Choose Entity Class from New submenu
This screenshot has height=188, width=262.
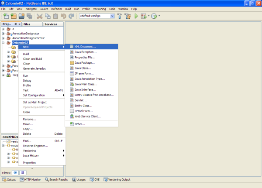[x=91, y=106]
